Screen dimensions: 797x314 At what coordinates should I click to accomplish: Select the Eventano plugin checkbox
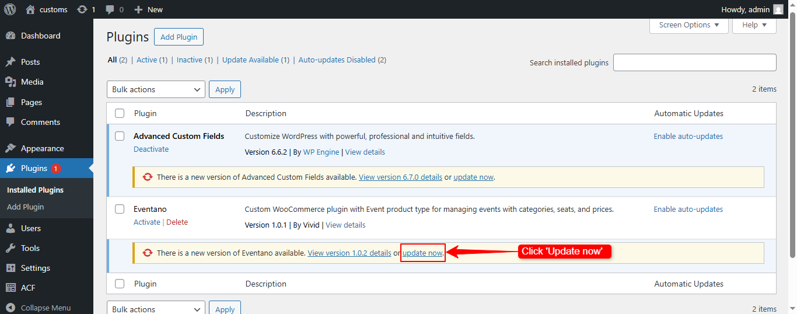click(120, 209)
